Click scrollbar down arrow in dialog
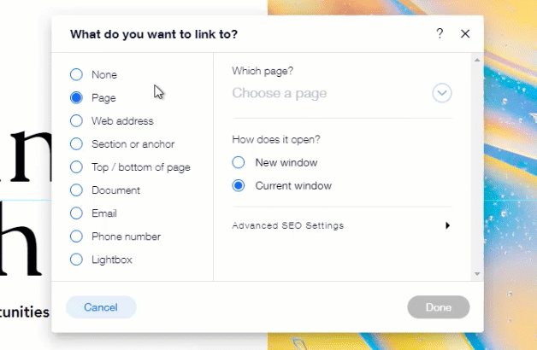The width and height of the screenshot is (537, 350). pos(477,274)
